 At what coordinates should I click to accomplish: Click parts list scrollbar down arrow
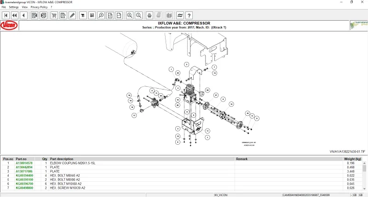click(364, 189)
